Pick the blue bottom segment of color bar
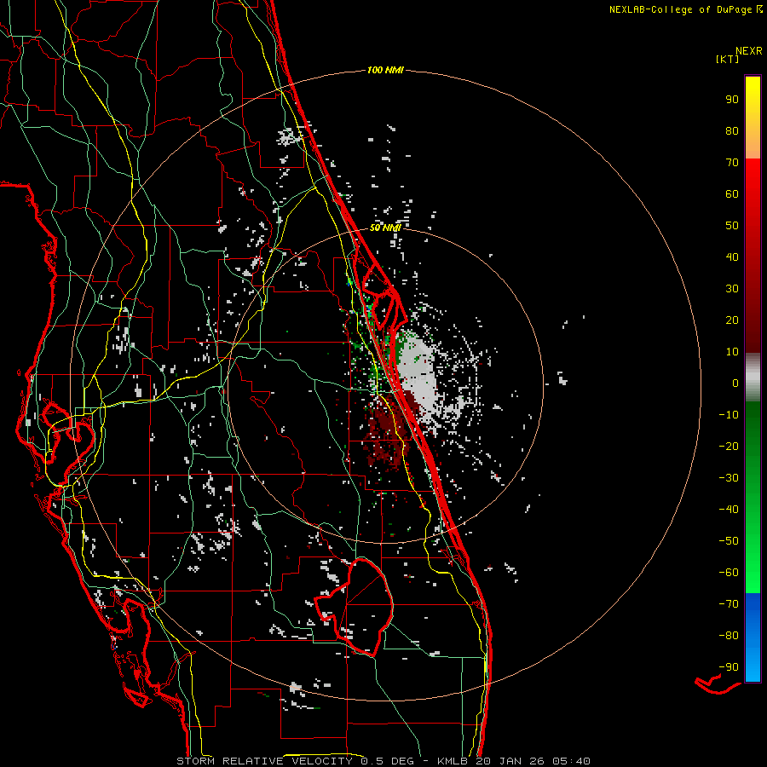The image size is (767, 767). pos(753,637)
